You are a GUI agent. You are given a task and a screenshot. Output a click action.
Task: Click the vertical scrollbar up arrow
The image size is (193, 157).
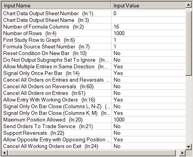click(x=188, y=5)
